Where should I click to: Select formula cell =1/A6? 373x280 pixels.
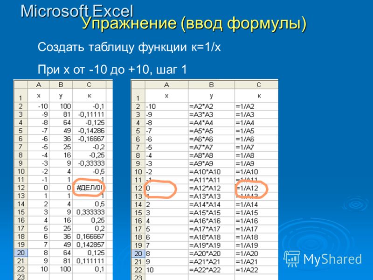pos(256,139)
